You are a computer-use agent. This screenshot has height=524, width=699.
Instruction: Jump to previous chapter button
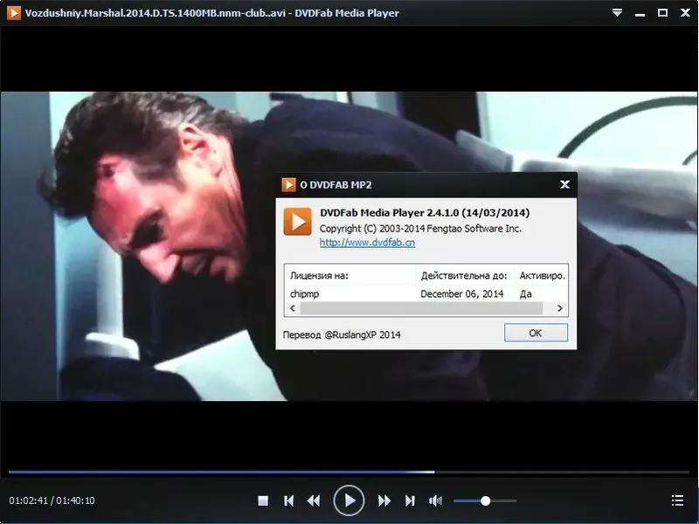coord(289,500)
